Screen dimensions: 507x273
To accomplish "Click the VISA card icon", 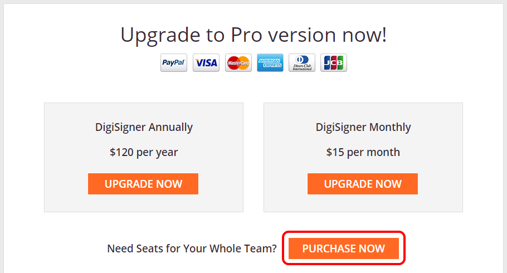I will tap(206, 63).
